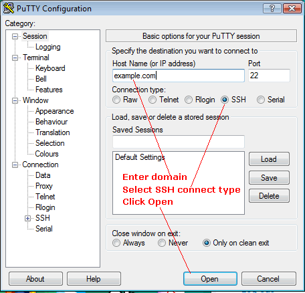Open the Selection settings category
Screen dimensions: 305x293
[x=50, y=143]
